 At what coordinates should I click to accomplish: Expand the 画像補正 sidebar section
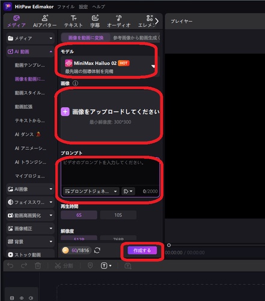30,228
